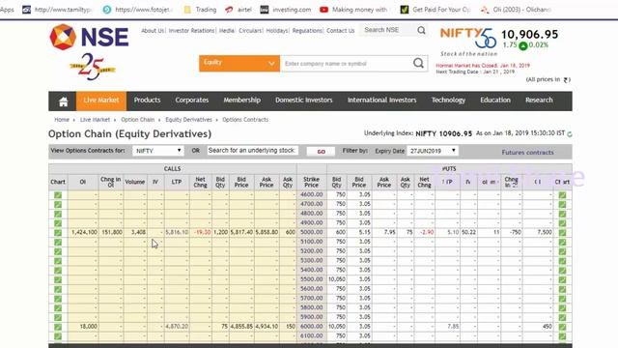The width and height of the screenshot is (618, 348).
Task: Open the fotojet bookmark
Action: 138,10
